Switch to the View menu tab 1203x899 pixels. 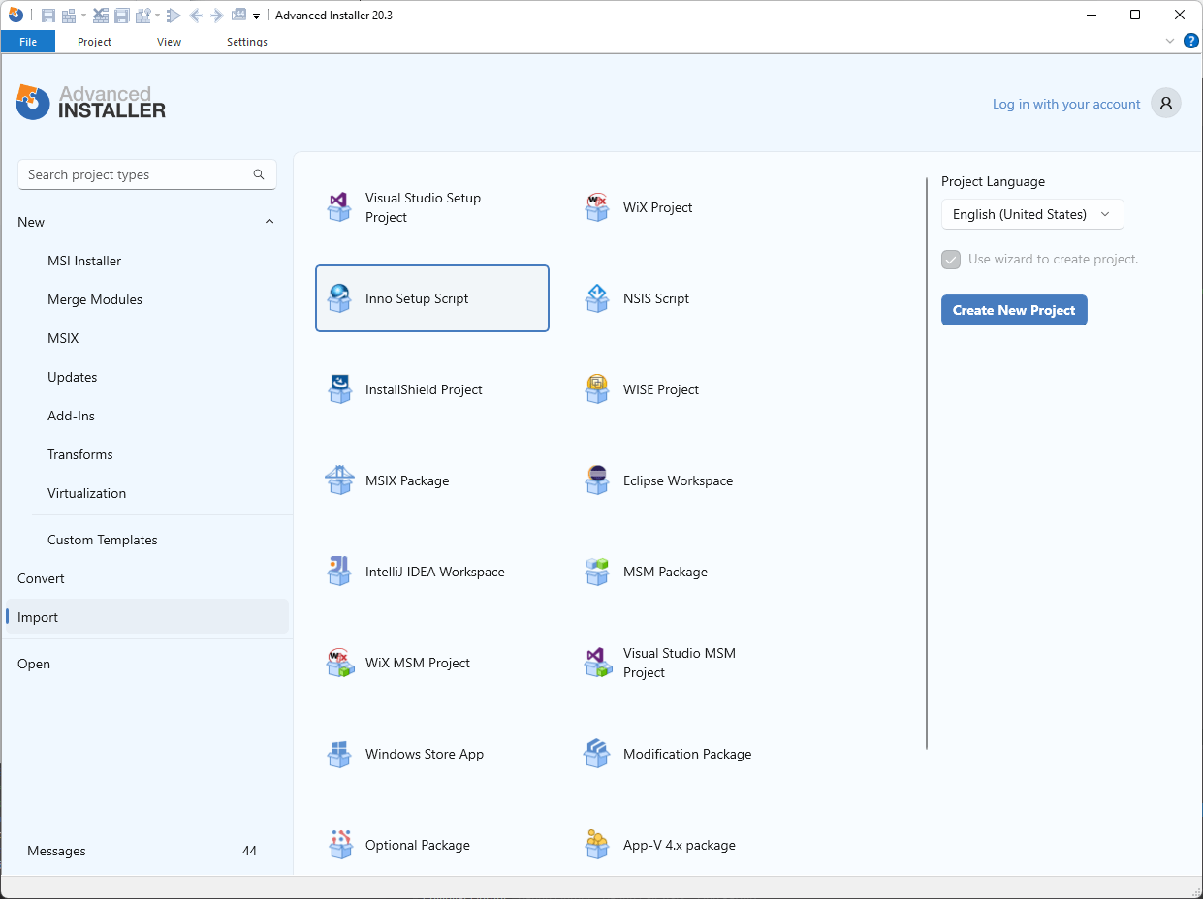[x=169, y=42]
